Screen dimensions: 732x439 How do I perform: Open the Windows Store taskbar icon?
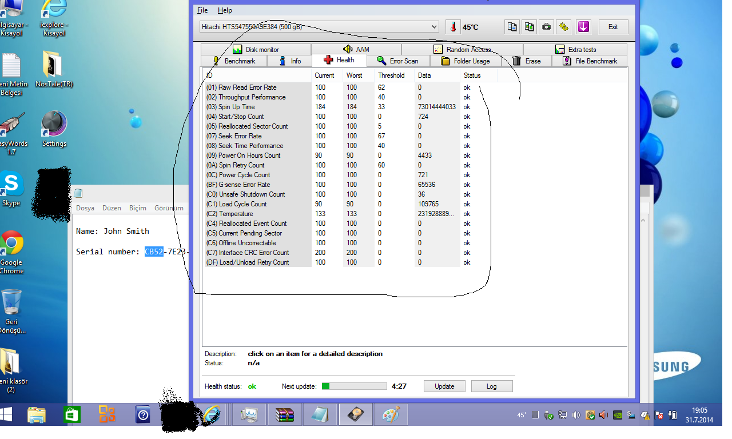pyautogui.click(x=72, y=414)
